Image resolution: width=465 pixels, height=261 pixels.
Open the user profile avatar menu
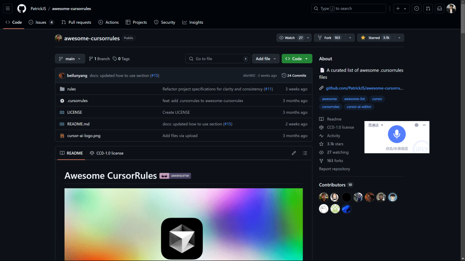[x=451, y=9]
